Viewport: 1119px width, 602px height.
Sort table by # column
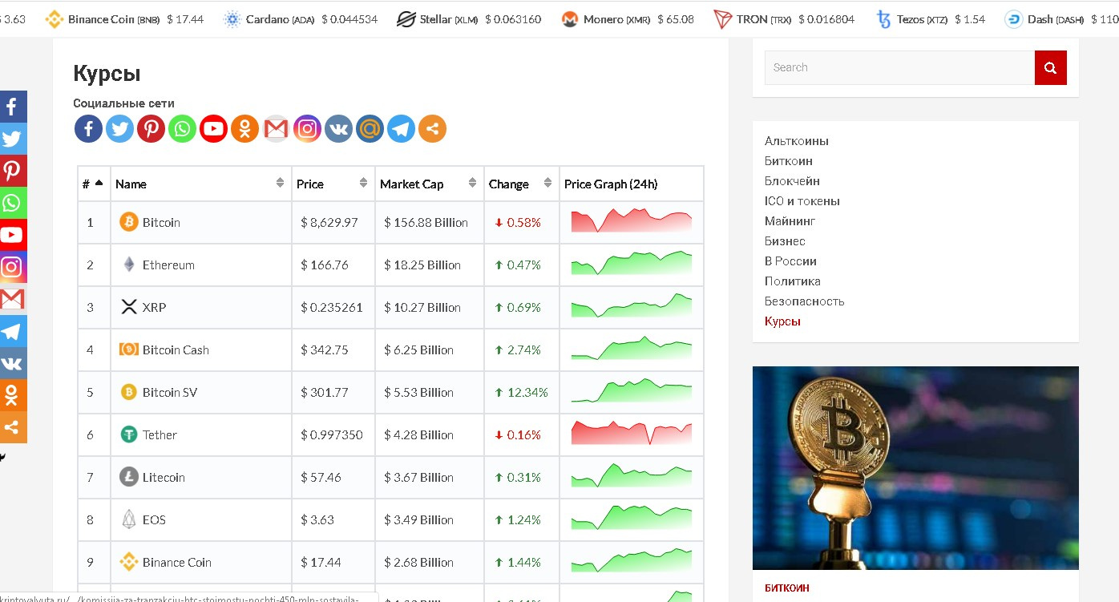click(x=94, y=184)
